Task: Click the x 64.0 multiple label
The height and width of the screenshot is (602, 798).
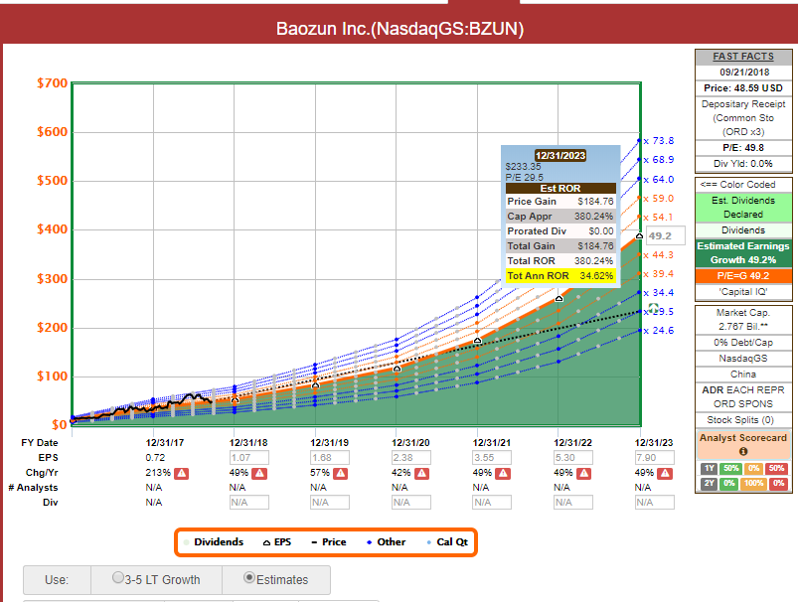Action: coord(659,180)
